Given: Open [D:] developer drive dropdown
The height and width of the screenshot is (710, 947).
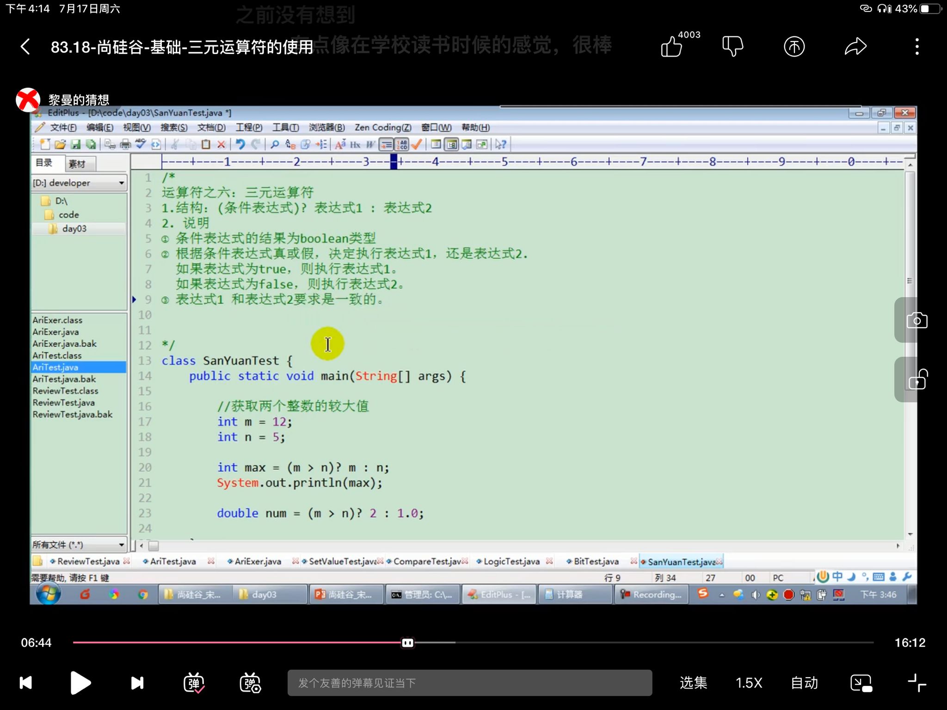Looking at the screenshot, I should pos(79,183).
